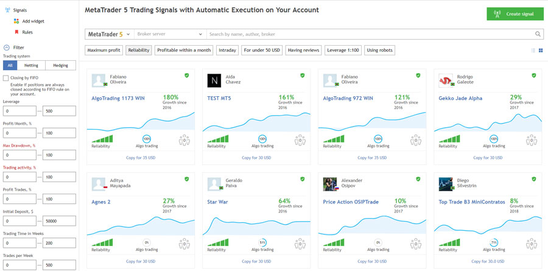Open AlgoTrading 1173 WIN signal link

point(118,98)
